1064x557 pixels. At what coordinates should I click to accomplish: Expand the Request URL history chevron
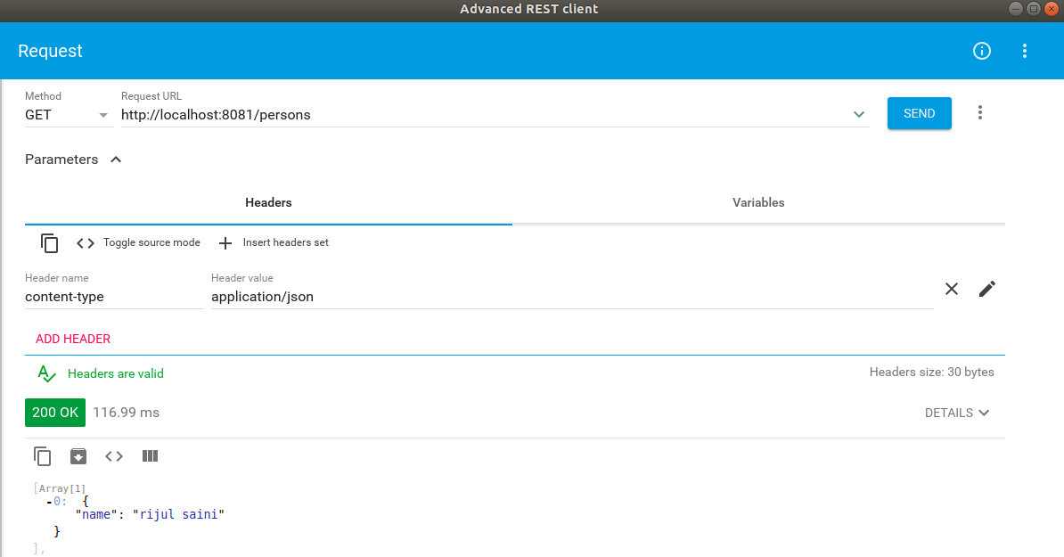(x=859, y=114)
